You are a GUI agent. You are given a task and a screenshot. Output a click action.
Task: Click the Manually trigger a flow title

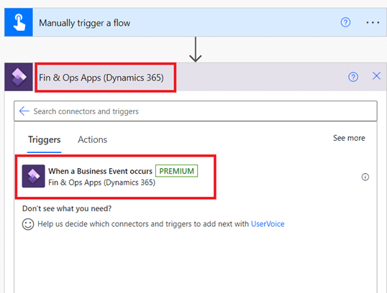point(84,23)
